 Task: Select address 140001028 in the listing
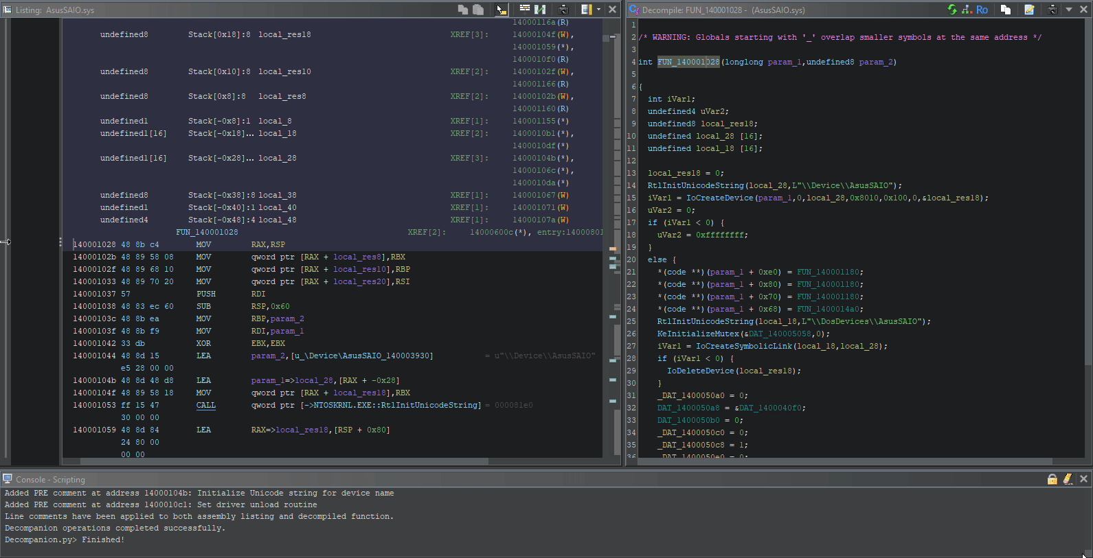tap(95, 244)
